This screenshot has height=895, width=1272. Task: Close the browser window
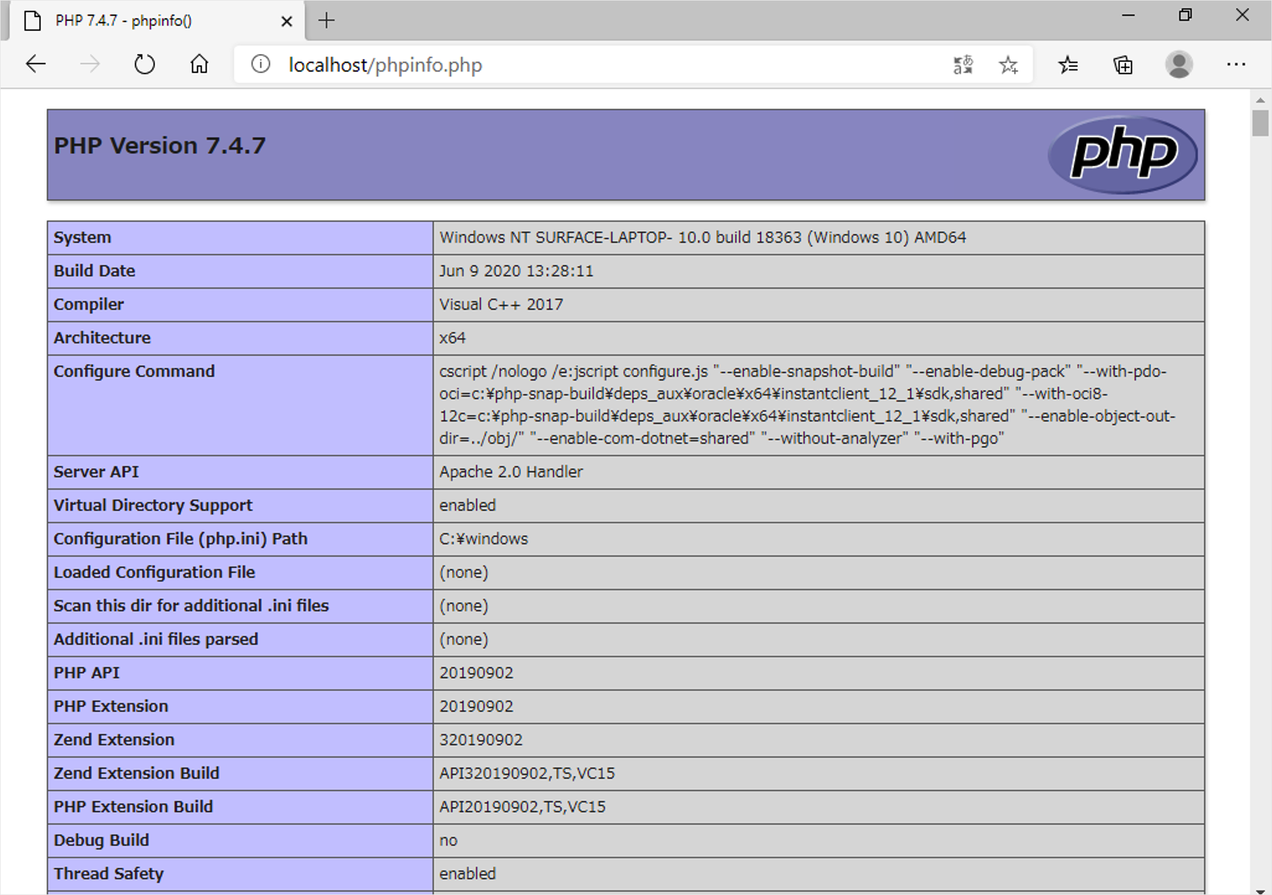(x=1242, y=15)
